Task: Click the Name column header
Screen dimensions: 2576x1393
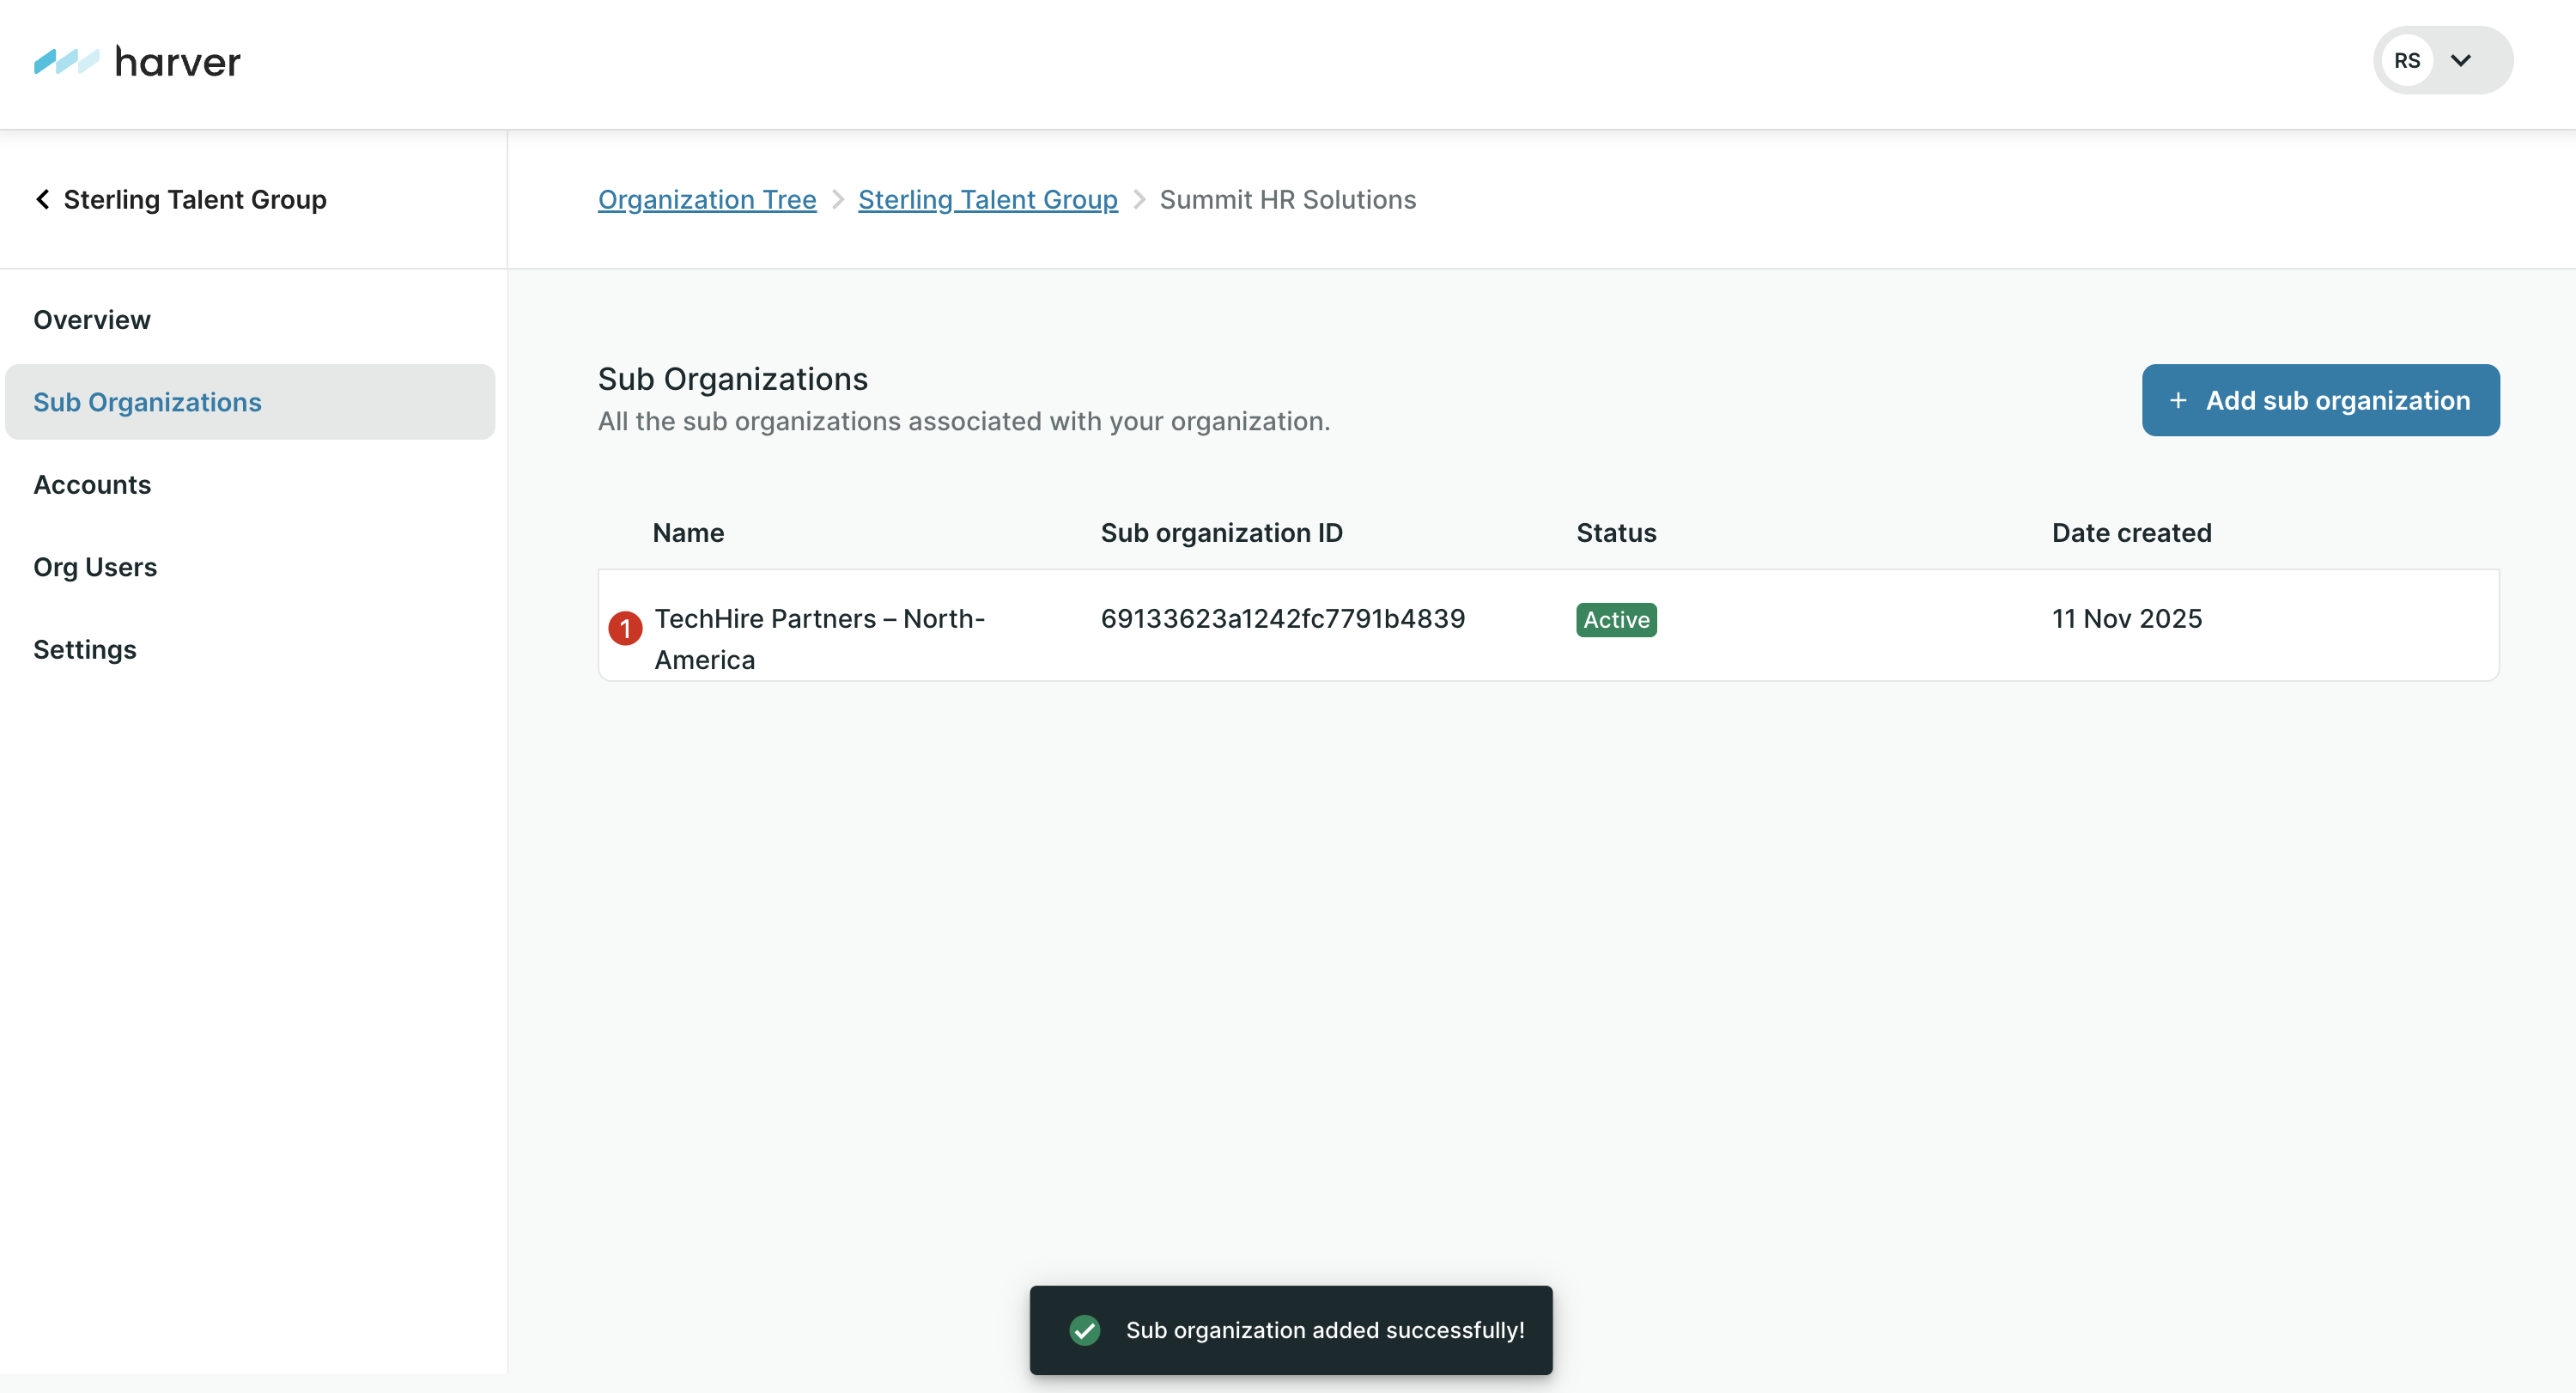Action: [x=688, y=533]
